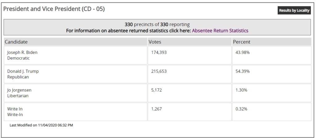The image size is (316, 138).
Task: Click the Write In candidate cell
Action: [x=76, y=112]
